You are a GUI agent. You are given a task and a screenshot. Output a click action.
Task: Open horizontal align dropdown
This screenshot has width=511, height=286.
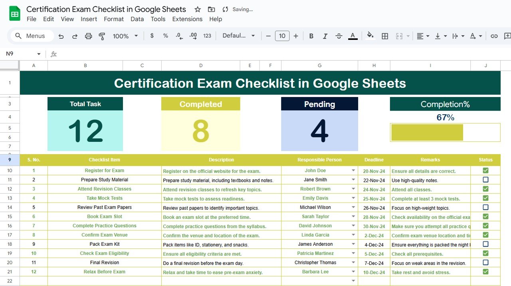tap(423, 36)
